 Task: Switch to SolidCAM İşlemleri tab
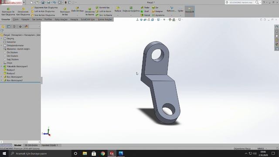pyautogui.click(x=88, y=19)
